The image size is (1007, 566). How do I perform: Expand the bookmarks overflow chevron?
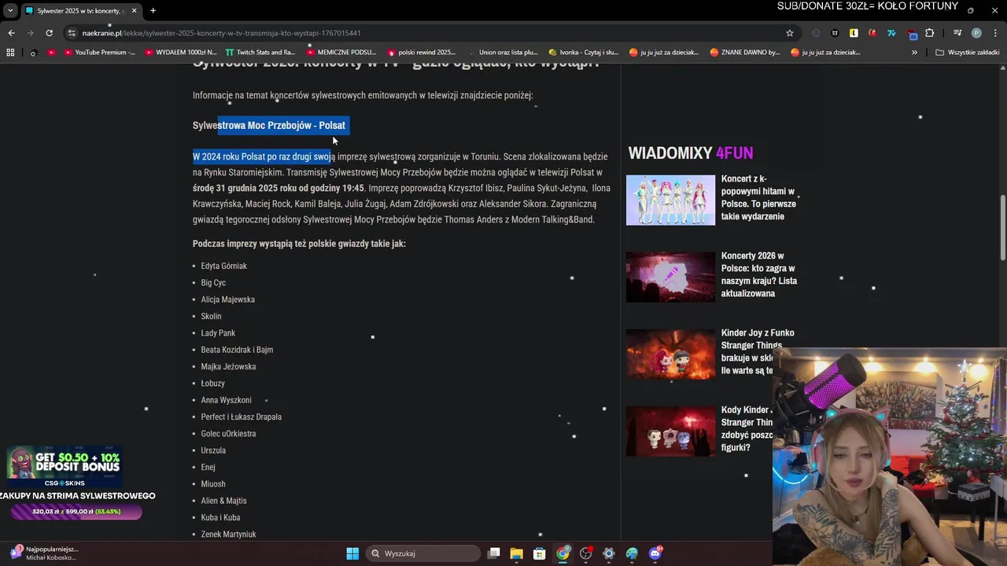[x=914, y=53]
